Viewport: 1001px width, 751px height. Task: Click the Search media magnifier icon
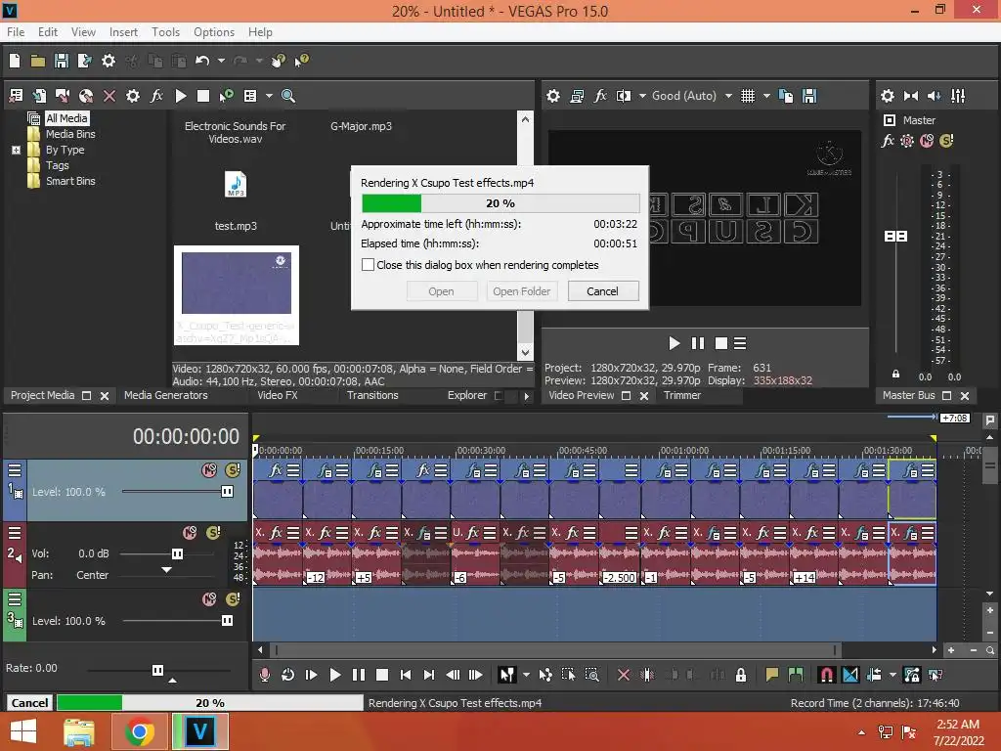coord(288,96)
